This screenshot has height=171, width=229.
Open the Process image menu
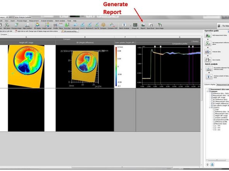click(22, 21)
